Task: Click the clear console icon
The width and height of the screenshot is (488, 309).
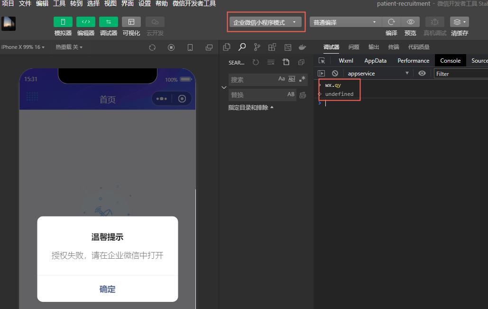Action: (x=335, y=74)
